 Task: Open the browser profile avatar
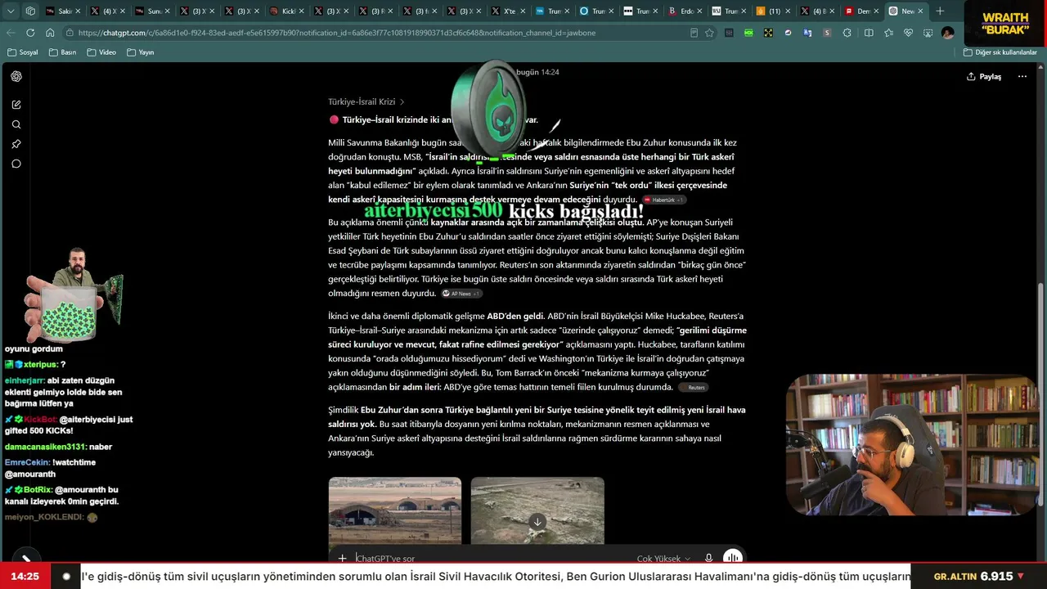tap(947, 33)
